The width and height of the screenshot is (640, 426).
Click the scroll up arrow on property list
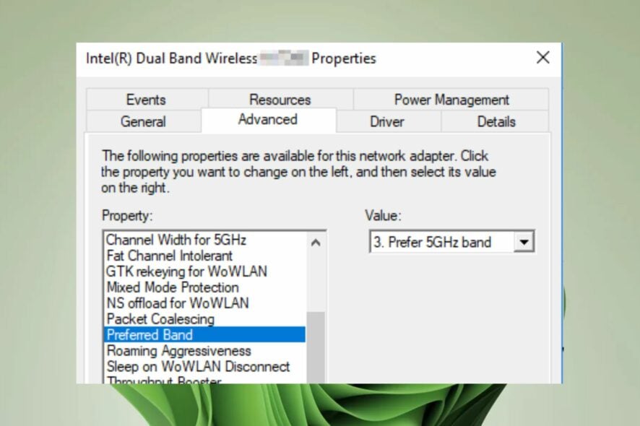[316, 243]
